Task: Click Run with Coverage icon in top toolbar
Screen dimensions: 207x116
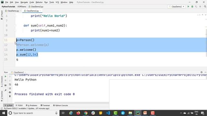Action: click(196, 6)
